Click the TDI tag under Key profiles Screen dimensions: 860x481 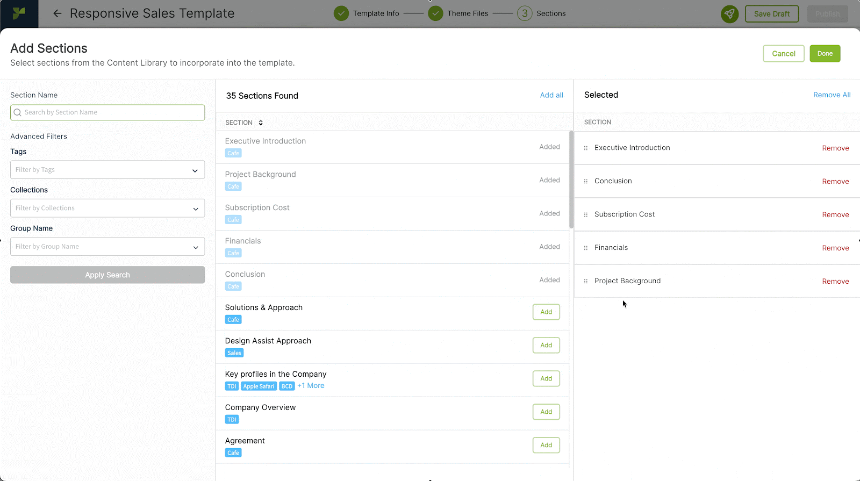point(232,386)
